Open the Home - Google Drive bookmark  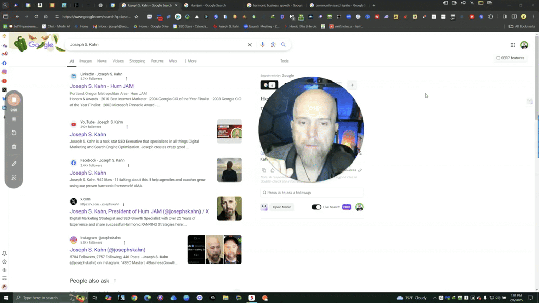point(151,26)
